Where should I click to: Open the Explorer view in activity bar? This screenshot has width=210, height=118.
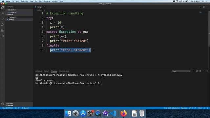point(3,8)
